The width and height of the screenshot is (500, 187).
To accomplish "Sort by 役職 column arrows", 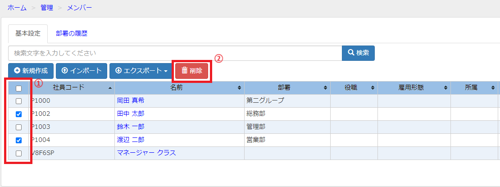I will pos(373,88).
